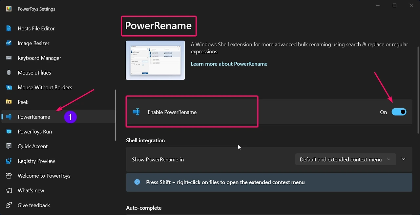Click the Welcome to PowerToys icon
This screenshot has width=420, height=215.
(9, 176)
